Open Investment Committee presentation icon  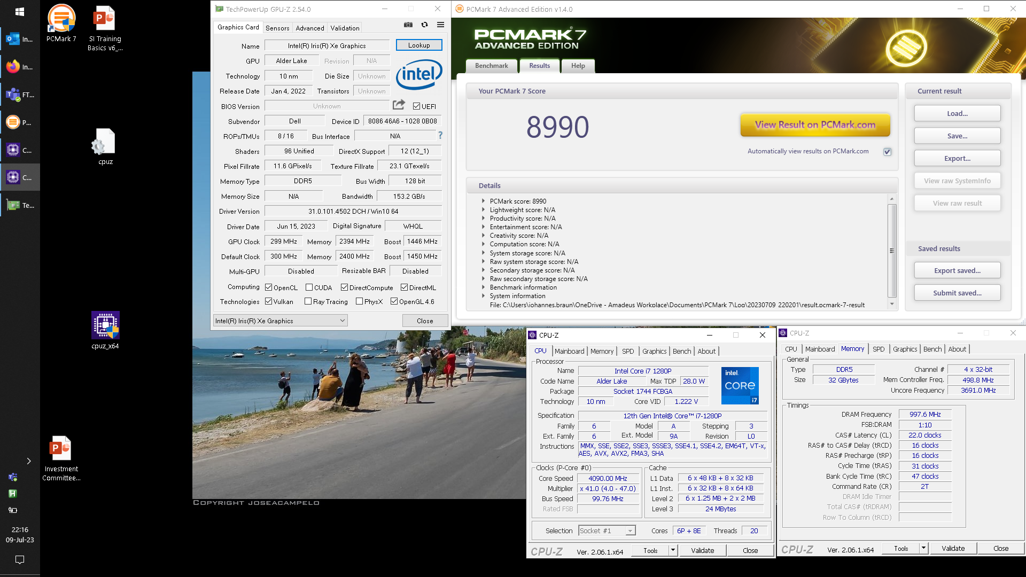coord(61,459)
